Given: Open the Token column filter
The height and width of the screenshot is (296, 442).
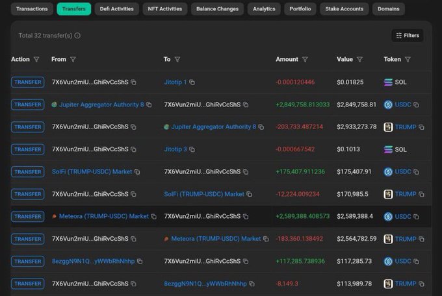Looking at the screenshot, I should [x=408, y=60].
